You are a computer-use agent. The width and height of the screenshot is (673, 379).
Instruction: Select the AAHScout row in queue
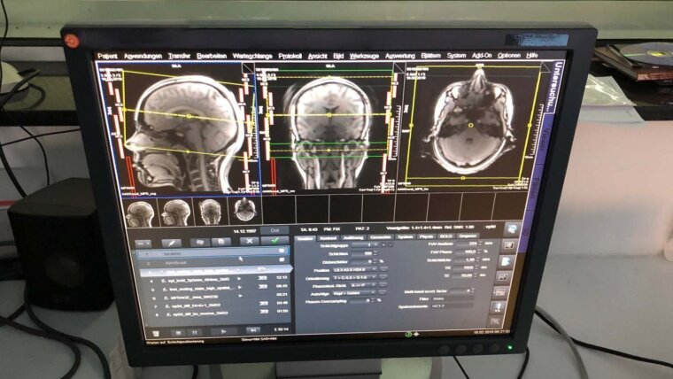214,262
